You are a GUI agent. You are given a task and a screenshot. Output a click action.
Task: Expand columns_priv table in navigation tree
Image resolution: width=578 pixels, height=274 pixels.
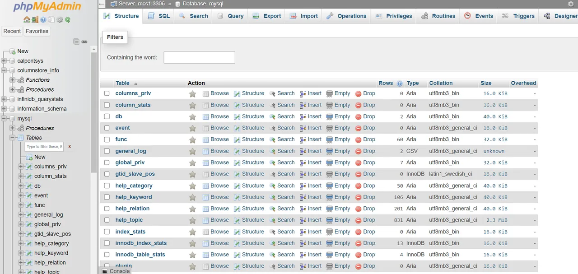pos(21,167)
